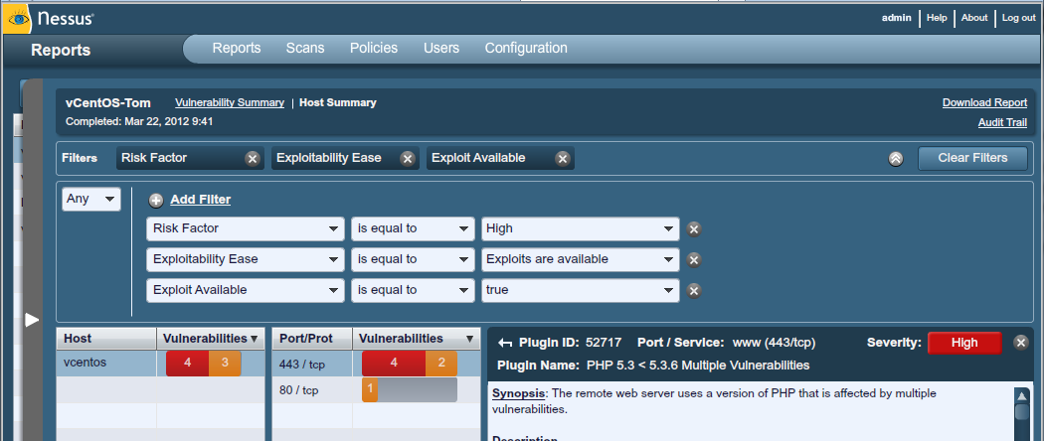
Task: Remove the Risk Factor filter chip
Action: point(252,158)
